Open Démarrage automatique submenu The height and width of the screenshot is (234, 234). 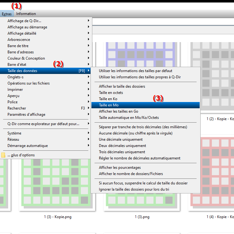coord(45,146)
